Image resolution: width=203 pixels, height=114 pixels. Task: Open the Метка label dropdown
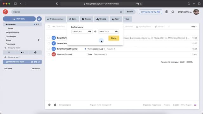[160, 27]
